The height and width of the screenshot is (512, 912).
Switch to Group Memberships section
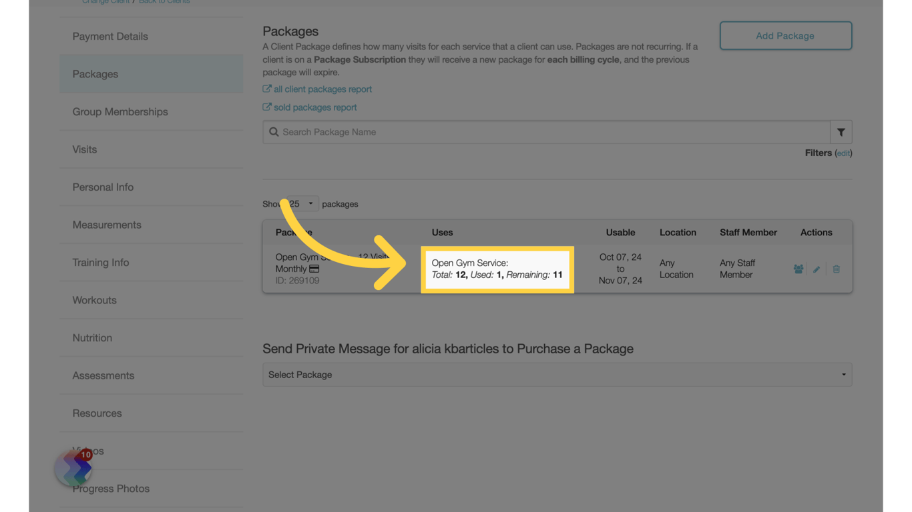tap(120, 112)
